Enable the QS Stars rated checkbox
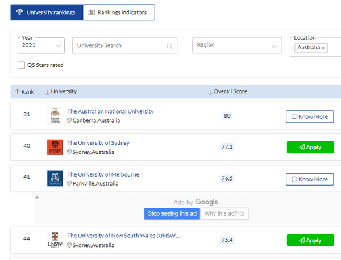Screen dimensions: 341x260 click(x=21, y=65)
